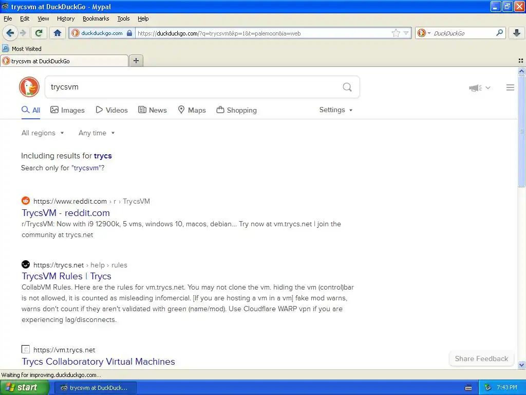Click the DuckDuckGo duck logo
Image resolution: width=526 pixels, height=395 pixels.
tap(29, 87)
